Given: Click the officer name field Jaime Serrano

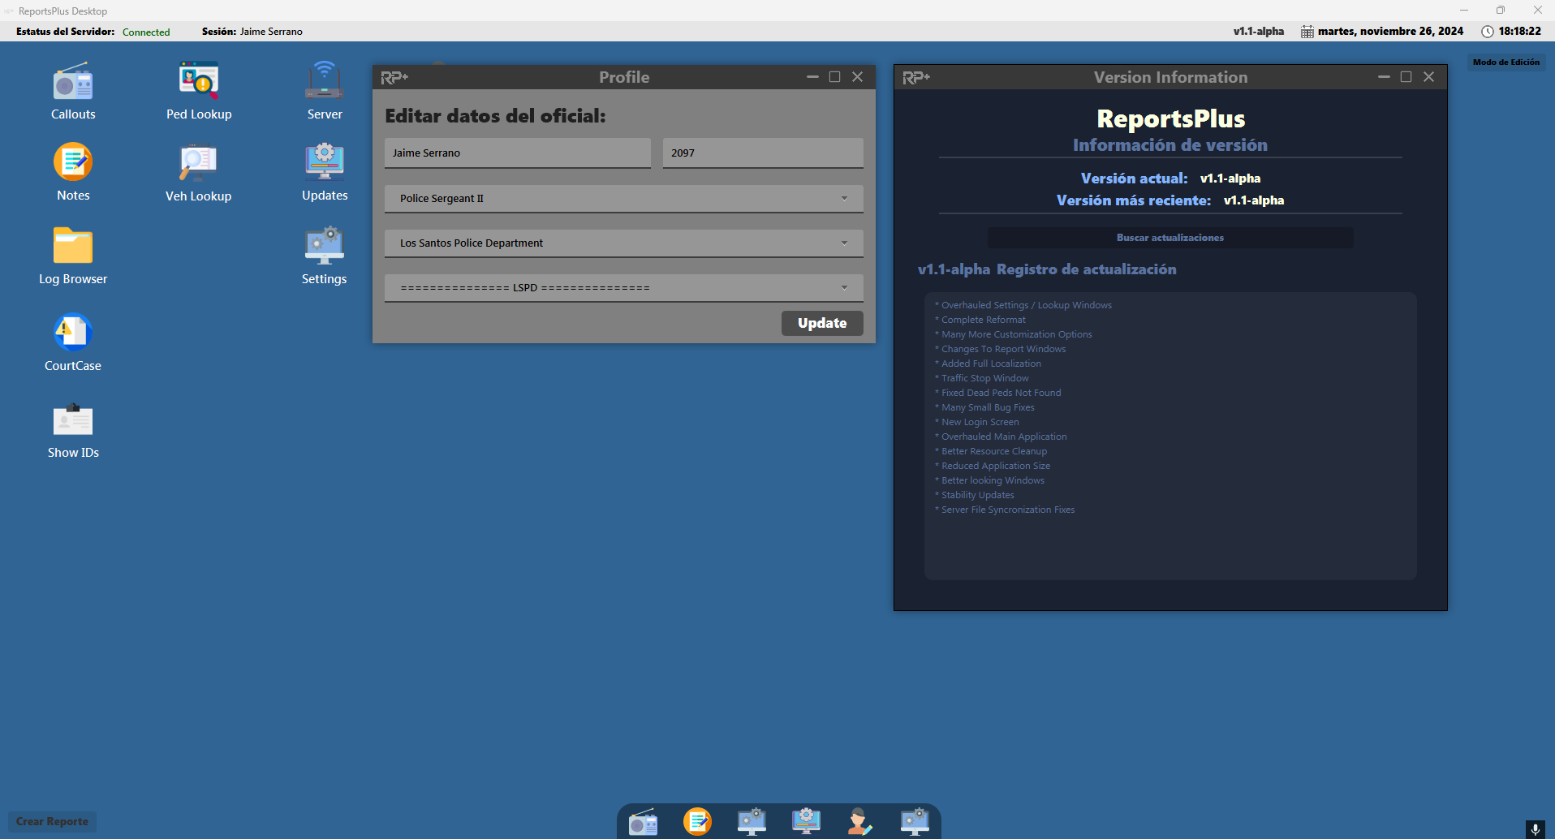Looking at the screenshot, I should click(517, 153).
